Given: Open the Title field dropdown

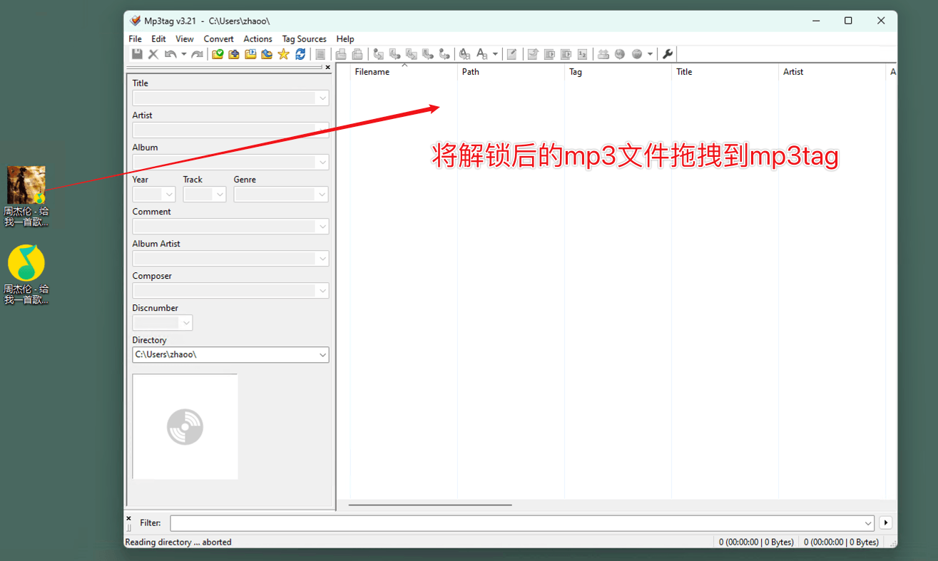Looking at the screenshot, I should click(322, 98).
